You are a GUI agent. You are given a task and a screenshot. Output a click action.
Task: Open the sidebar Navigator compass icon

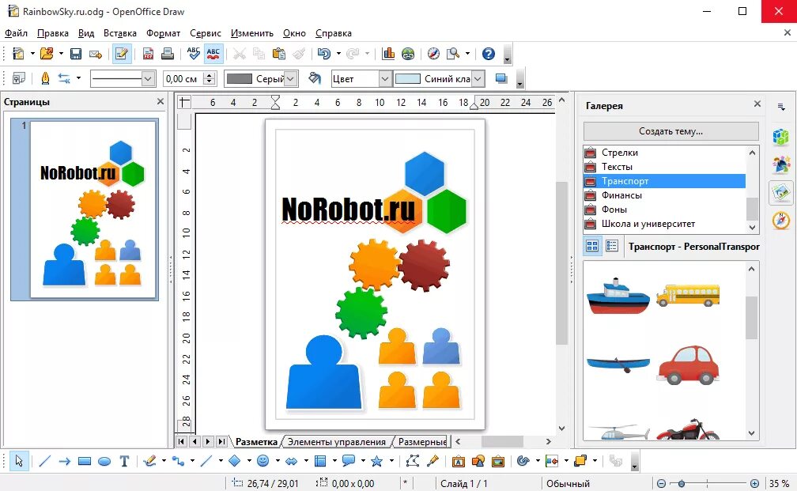pyautogui.click(x=781, y=221)
